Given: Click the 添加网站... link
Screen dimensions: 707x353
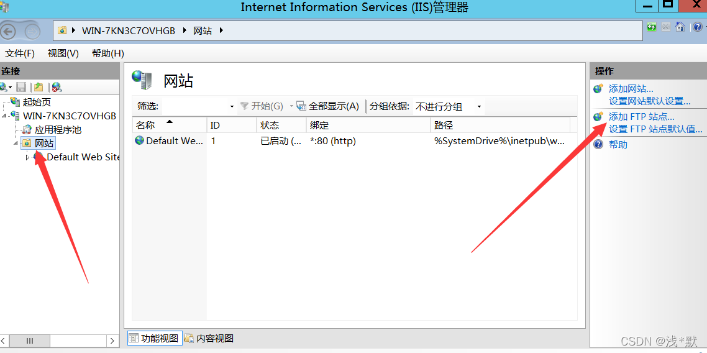Looking at the screenshot, I should point(631,89).
